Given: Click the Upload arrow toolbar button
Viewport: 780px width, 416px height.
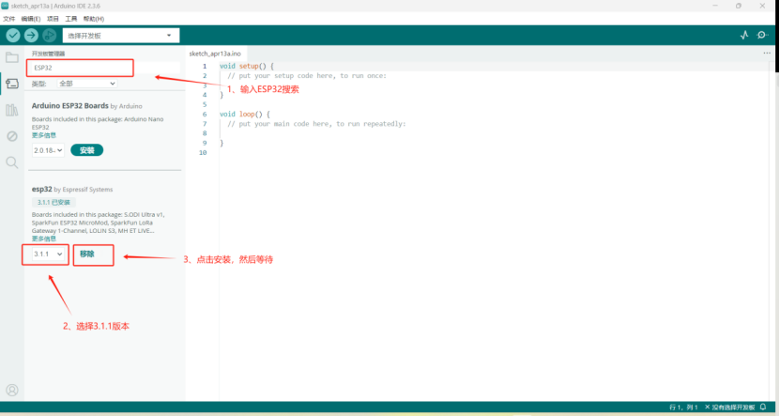Looking at the screenshot, I should (x=31, y=36).
